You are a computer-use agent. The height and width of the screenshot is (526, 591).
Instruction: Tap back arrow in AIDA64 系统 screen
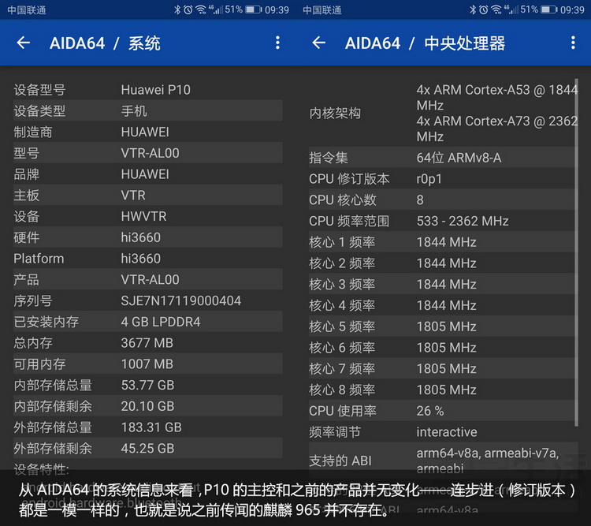[x=24, y=43]
